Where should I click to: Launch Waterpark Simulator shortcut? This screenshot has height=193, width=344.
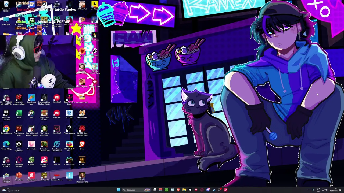(x=6, y=177)
